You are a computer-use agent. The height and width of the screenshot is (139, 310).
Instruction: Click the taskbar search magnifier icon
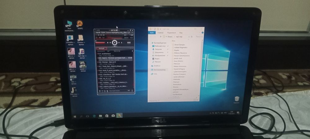[81, 116]
